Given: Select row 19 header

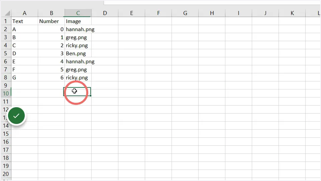Looking at the screenshot, I should 6,166.
